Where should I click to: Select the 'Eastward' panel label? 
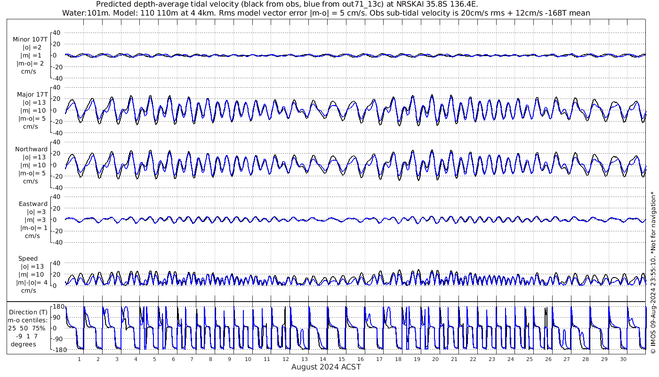pos(33,204)
